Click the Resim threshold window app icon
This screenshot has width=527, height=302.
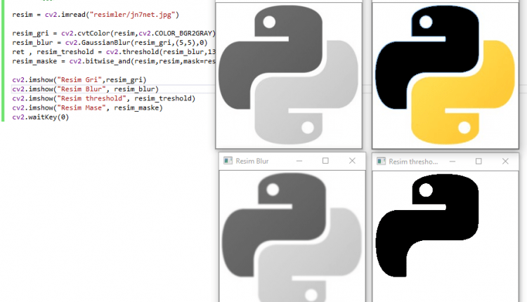(x=381, y=161)
